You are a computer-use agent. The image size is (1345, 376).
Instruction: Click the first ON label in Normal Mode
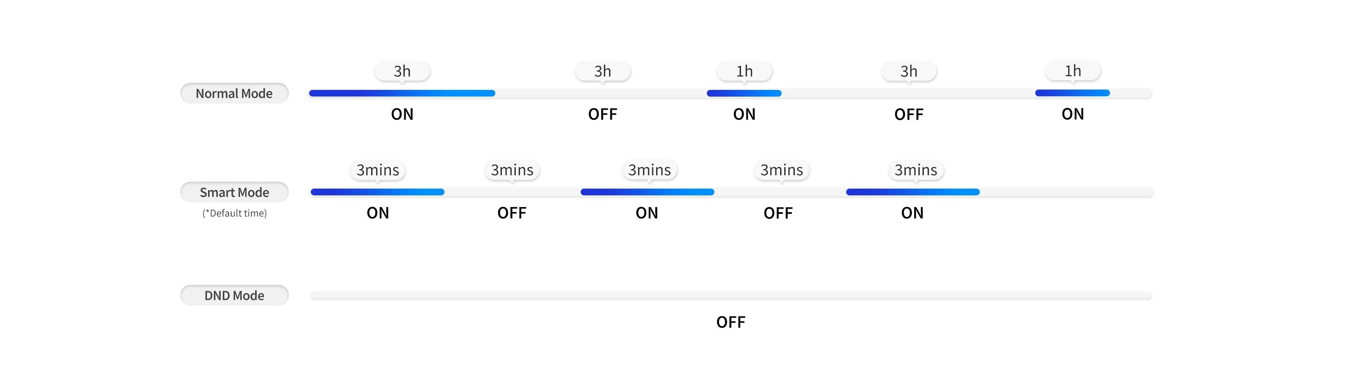(x=402, y=114)
